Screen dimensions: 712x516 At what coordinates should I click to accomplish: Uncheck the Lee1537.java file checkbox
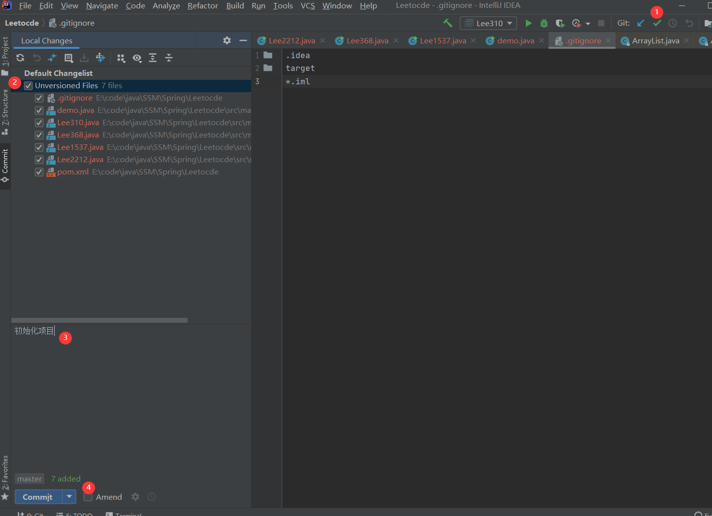point(39,147)
